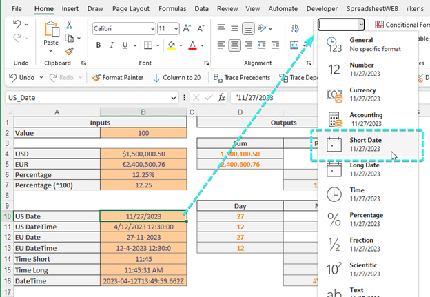Open the SpreadsheetWEB tab
This screenshot has height=297, width=430.
(x=372, y=8)
